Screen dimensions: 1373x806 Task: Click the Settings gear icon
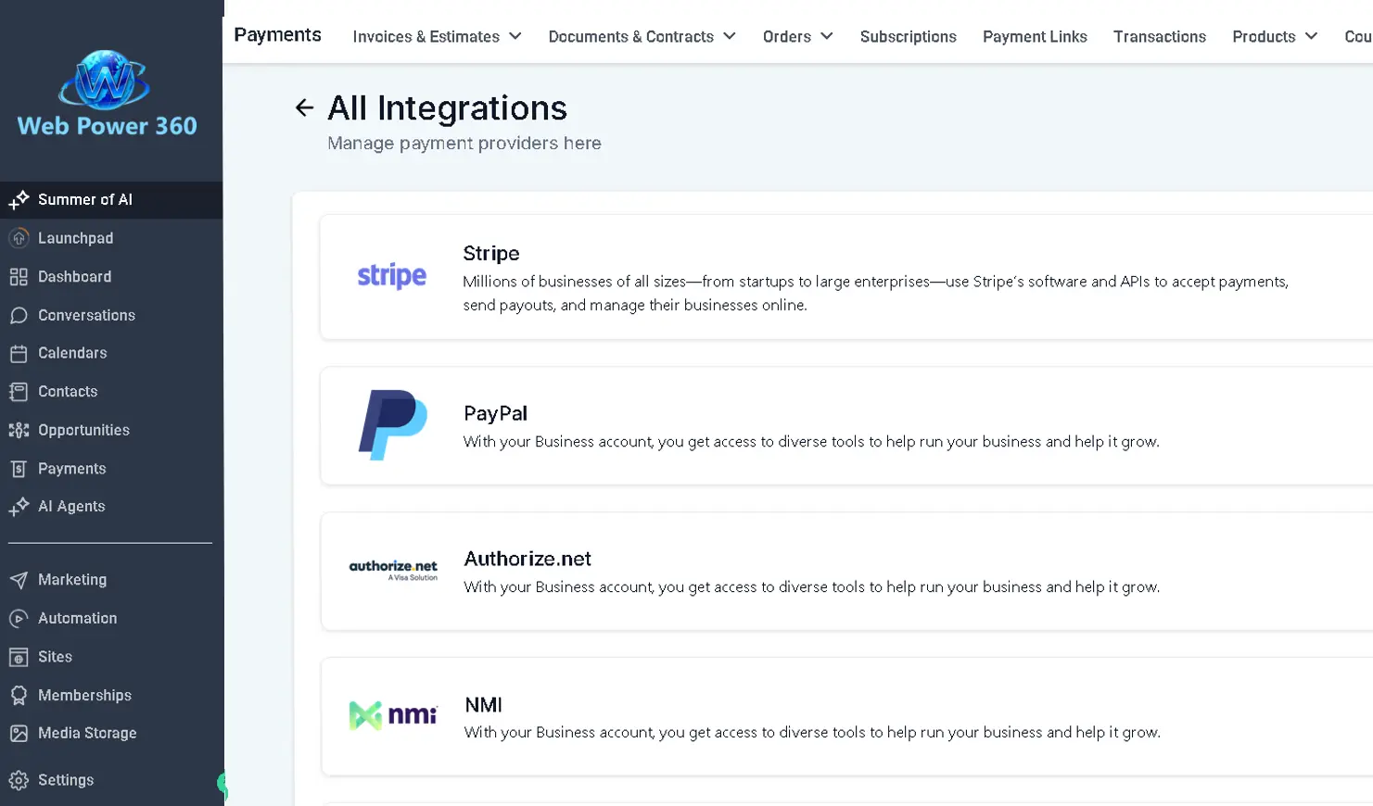(19, 780)
